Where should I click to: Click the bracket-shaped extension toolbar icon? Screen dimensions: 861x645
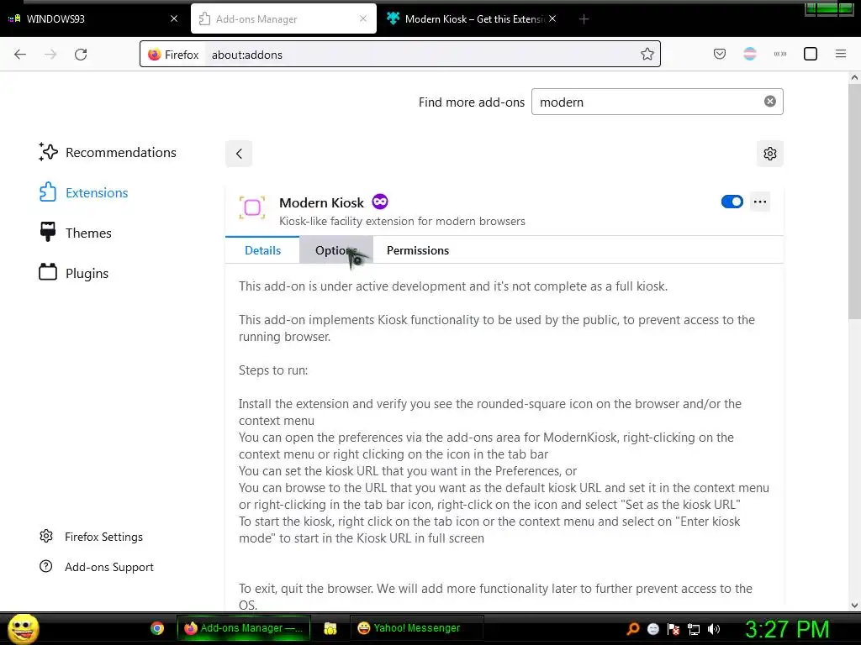point(779,54)
